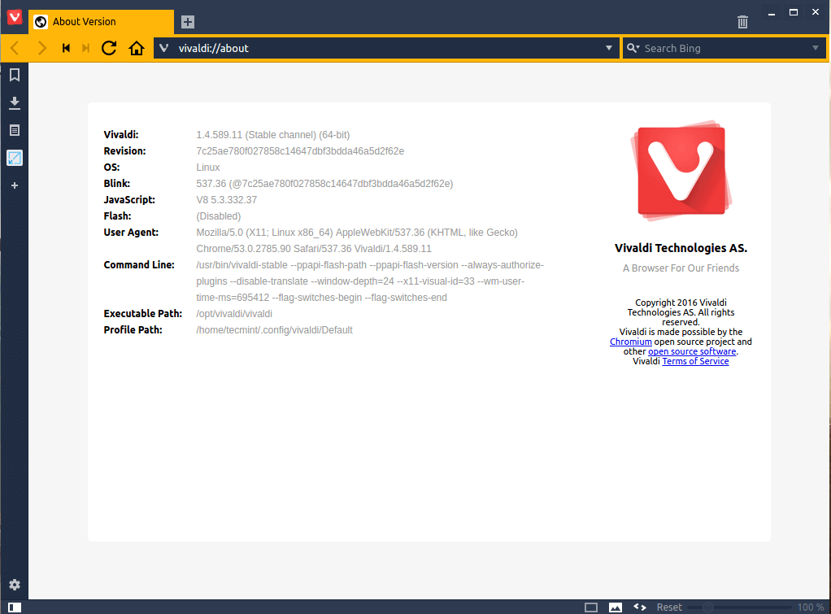Open the Vivaldi menu logo button
This screenshot has height=614, width=831.
[15, 17]
